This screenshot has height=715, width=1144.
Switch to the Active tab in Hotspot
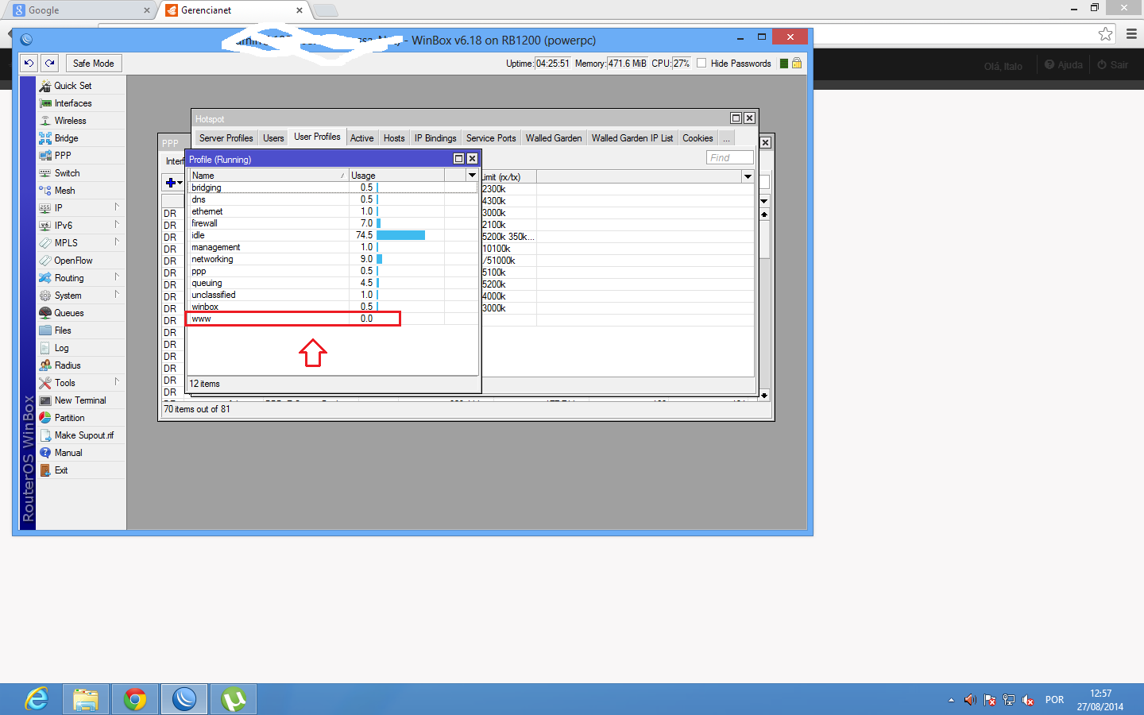pos(362,138)
